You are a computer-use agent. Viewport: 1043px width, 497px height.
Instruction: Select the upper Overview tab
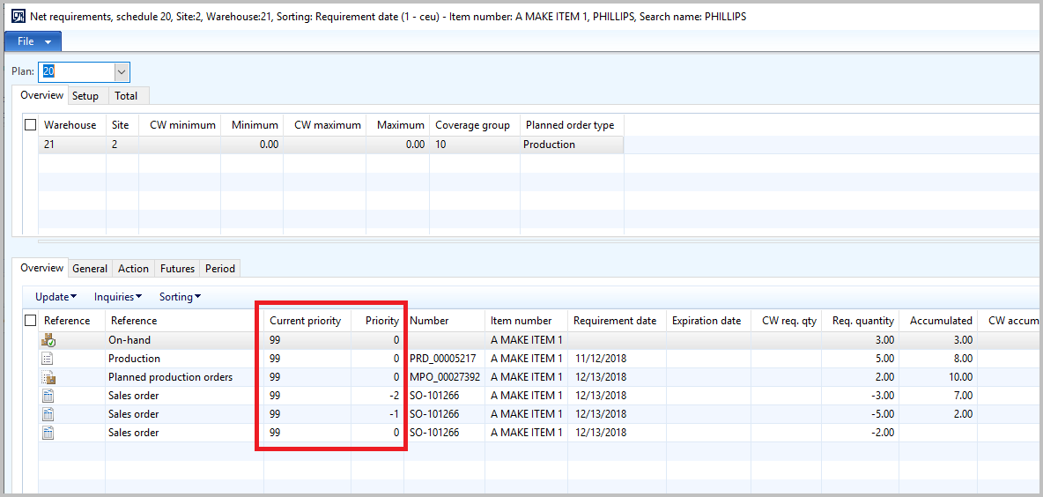pyautogui.click(x=41, y=95)
